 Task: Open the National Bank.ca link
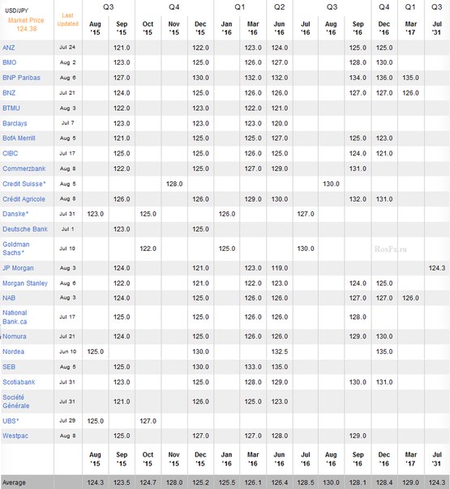click(x=15, y=317)
